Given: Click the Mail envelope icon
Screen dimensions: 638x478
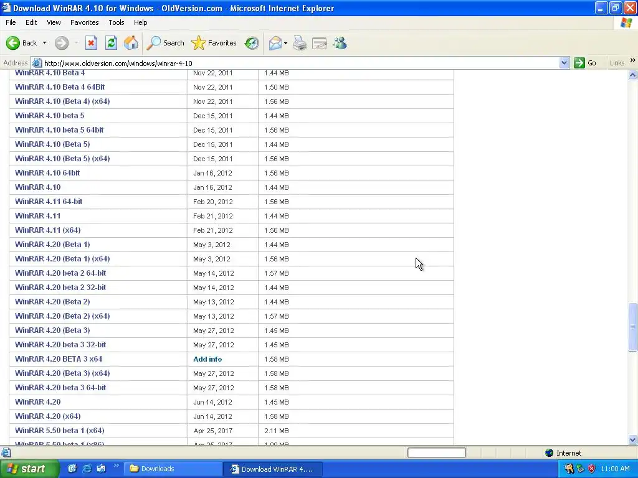Looking at the screenshot, I should [x=275, y=43].
